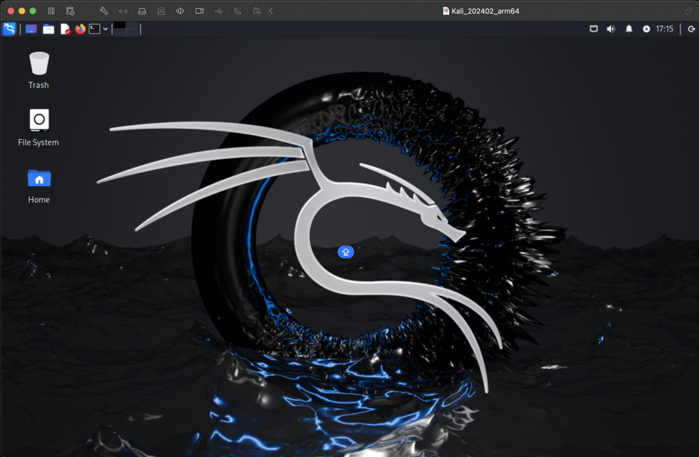Click the VM camera toolbar icon
The width and height of the screenshot is (699, 457).
point(199,11)
